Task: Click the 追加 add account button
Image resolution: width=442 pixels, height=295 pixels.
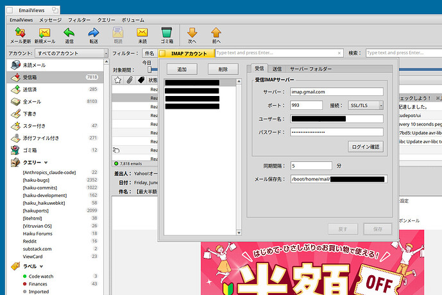Action: click(x=182, y=69)
